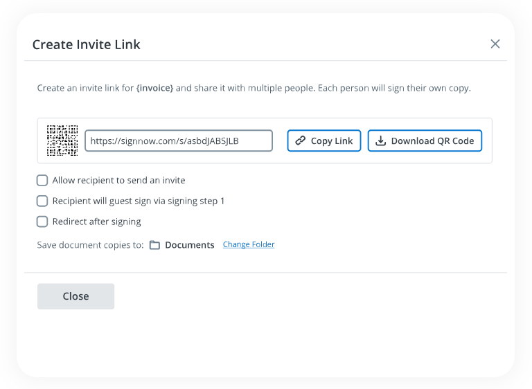Open the Change Folder link
The width and height of the screenshot is (532, 389).
coord(249,244)
